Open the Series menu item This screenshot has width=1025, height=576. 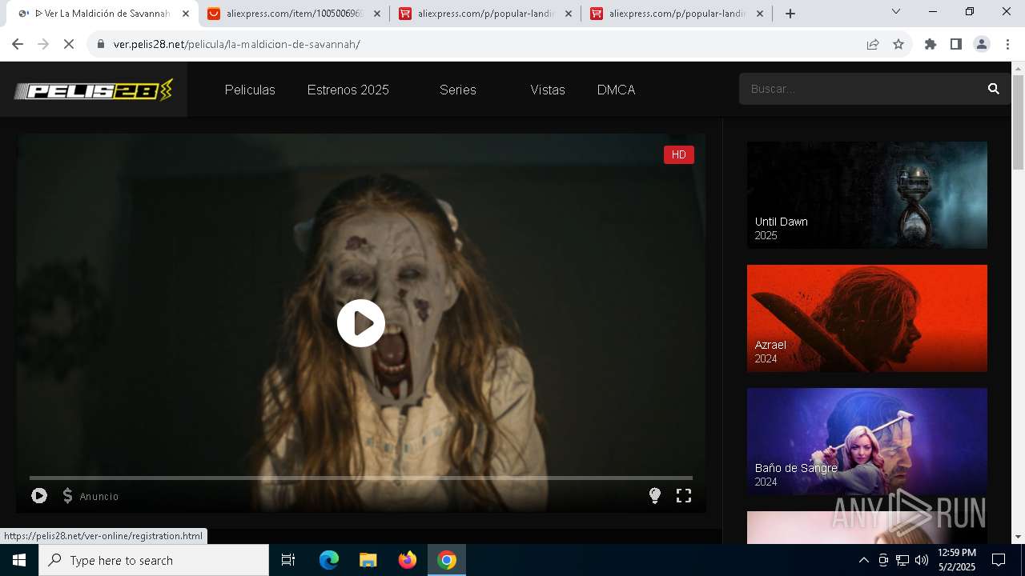pyautogui.click(x=458, y=90)
